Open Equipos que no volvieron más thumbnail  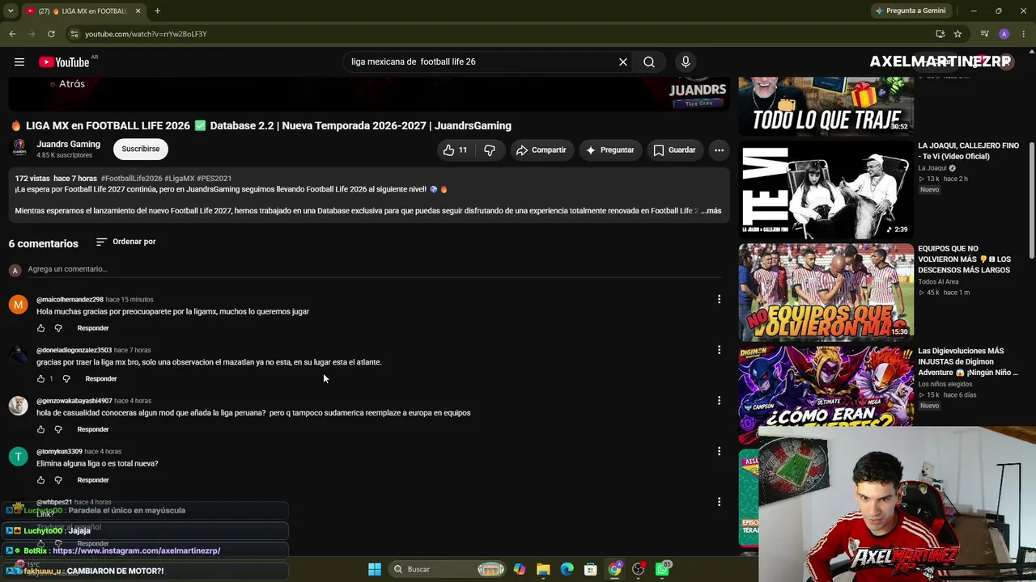click(826, 293)
